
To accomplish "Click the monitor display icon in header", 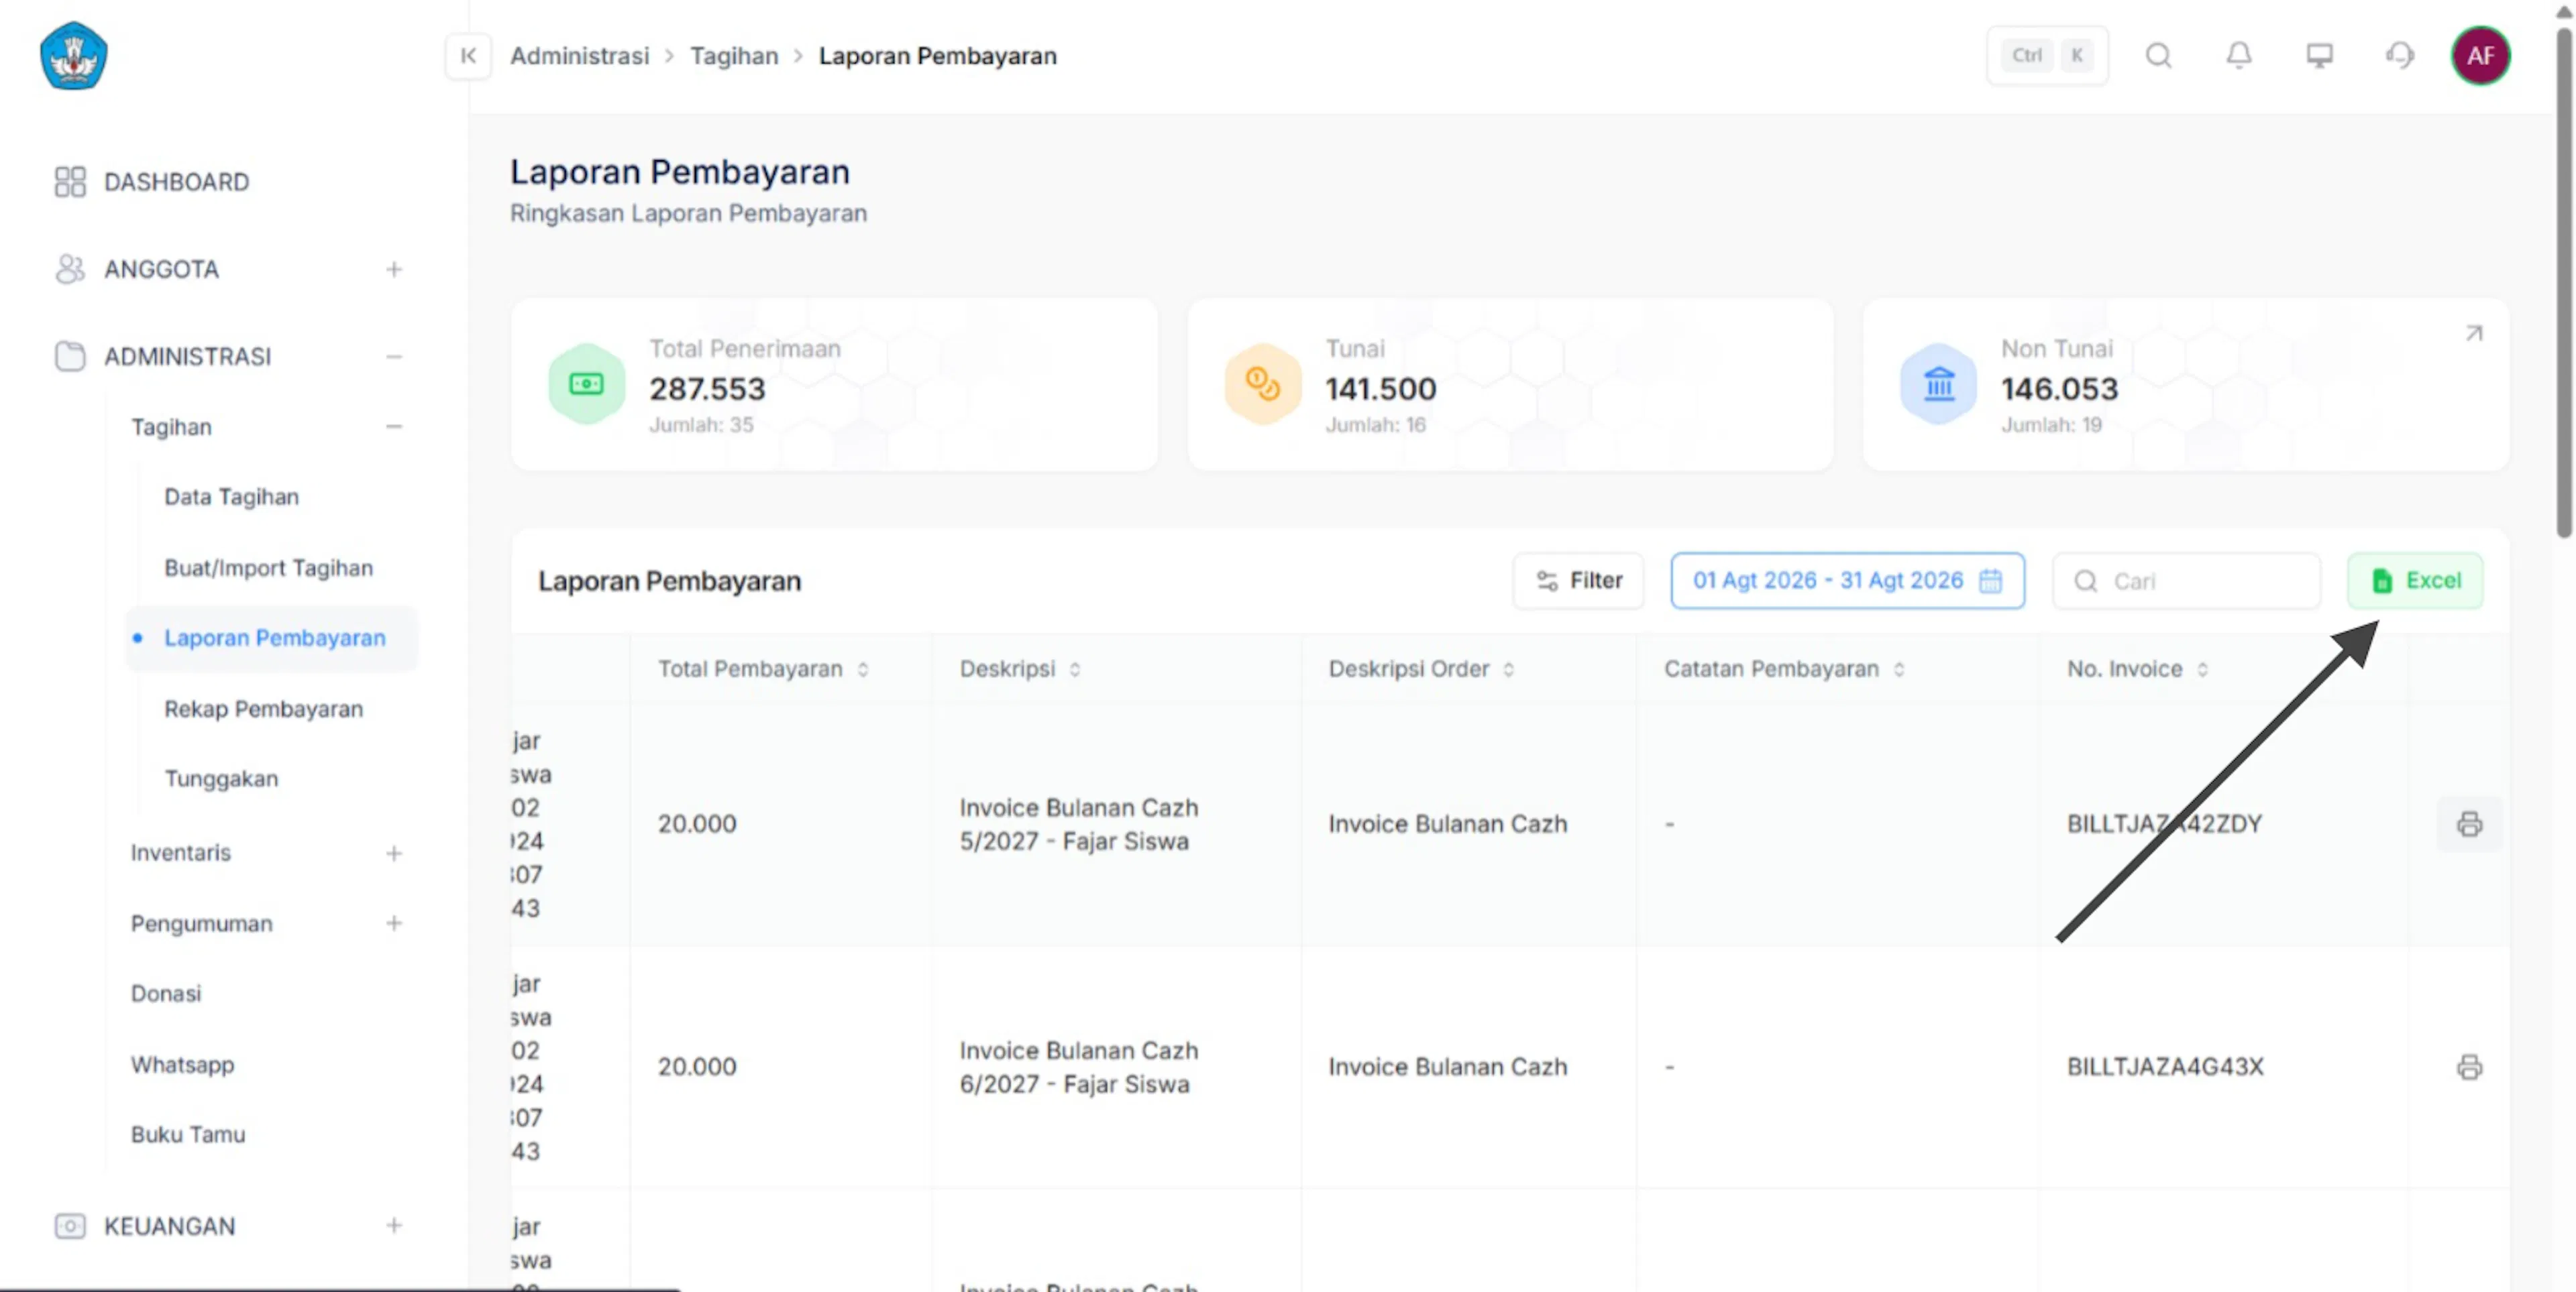I will click(2319, 56).
